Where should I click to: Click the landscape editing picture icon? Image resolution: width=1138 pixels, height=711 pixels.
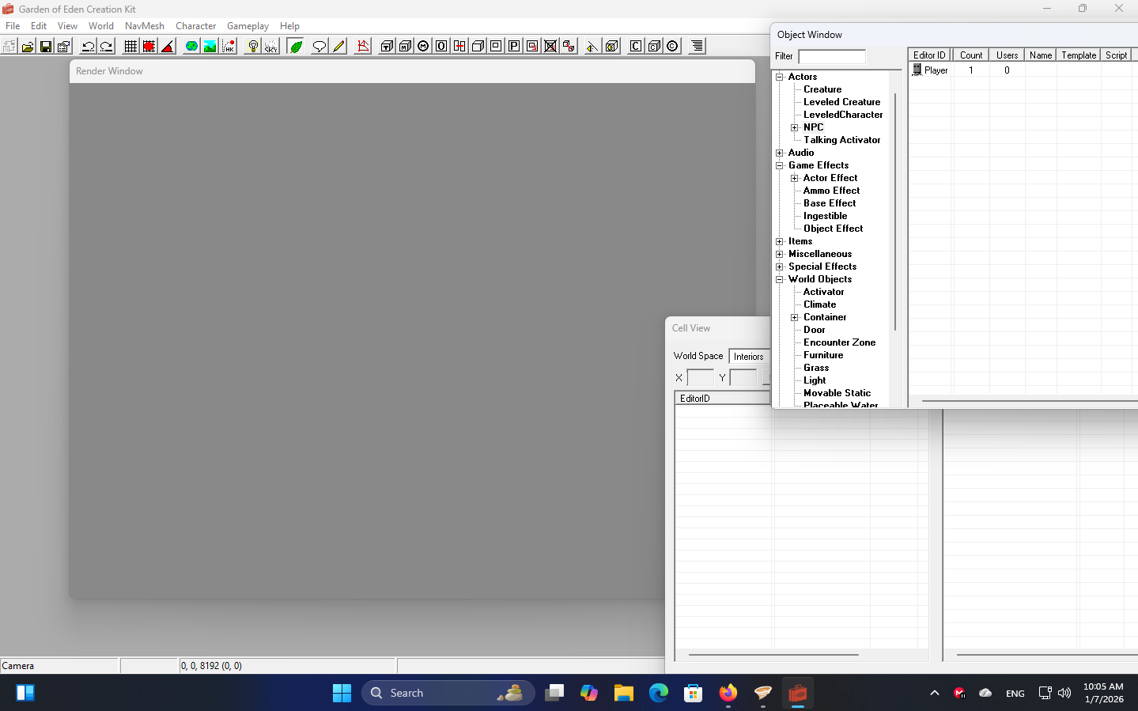click(210, 47)
